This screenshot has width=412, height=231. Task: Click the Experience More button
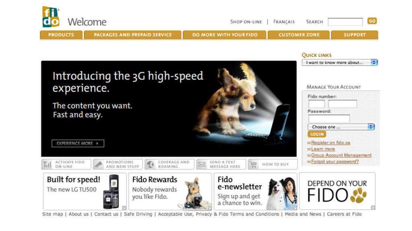pos(78,143)
